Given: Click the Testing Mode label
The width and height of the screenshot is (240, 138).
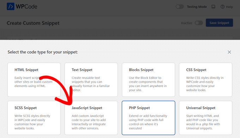Looking at the screenshot, I should click(x=197, y=7).
